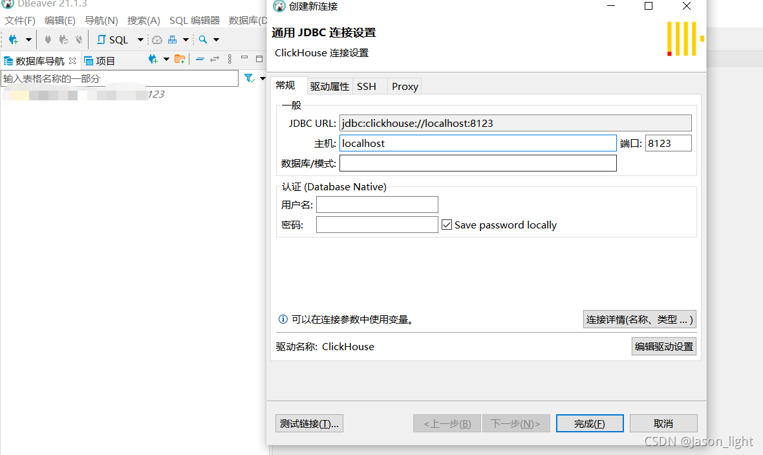Click navigator panel's new connection plug icon

coord(153,60)
